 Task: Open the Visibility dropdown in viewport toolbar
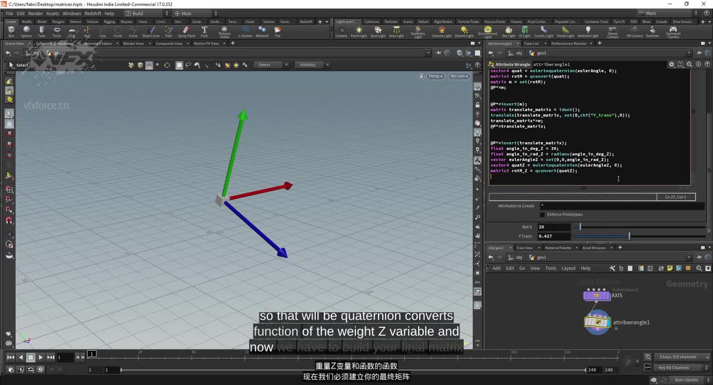click(x=313, y=64)
